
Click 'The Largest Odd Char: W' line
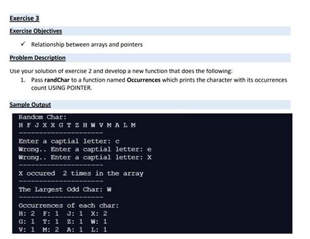65,189
